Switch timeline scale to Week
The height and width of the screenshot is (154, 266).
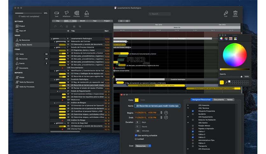click(70, 21)
